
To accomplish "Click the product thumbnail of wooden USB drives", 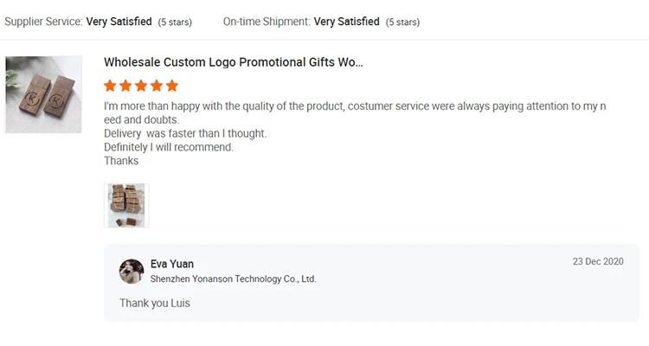I will 43,94.
